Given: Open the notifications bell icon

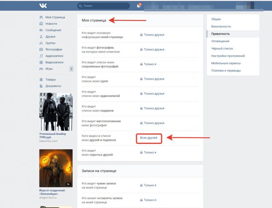Looking at the screenshot, I should 138,6.
